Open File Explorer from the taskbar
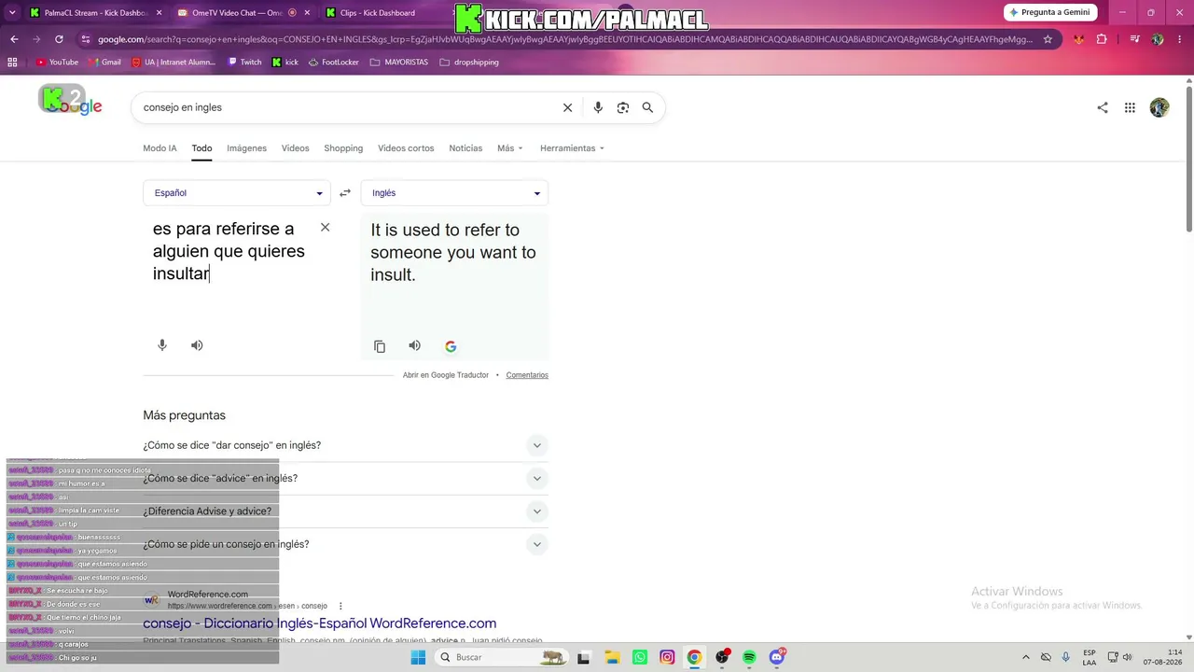 click(x=612, y=657)
